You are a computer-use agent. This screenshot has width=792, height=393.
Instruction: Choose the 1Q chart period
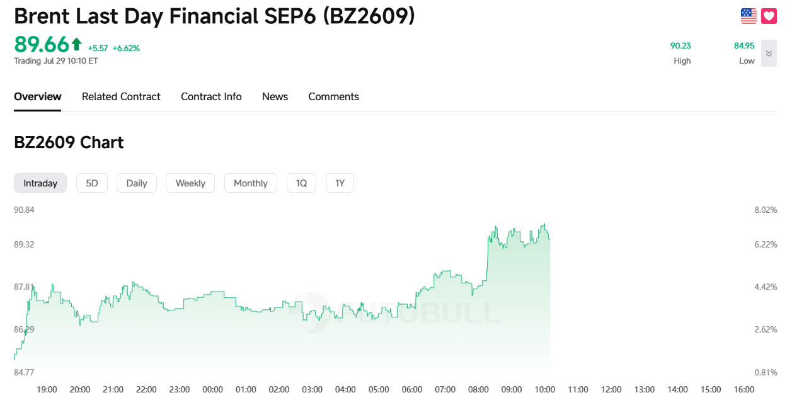click(301, 183)
